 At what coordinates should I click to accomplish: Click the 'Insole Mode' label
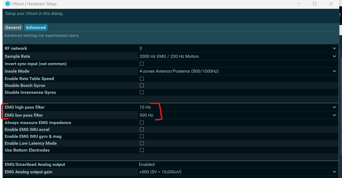coord(17,71)
